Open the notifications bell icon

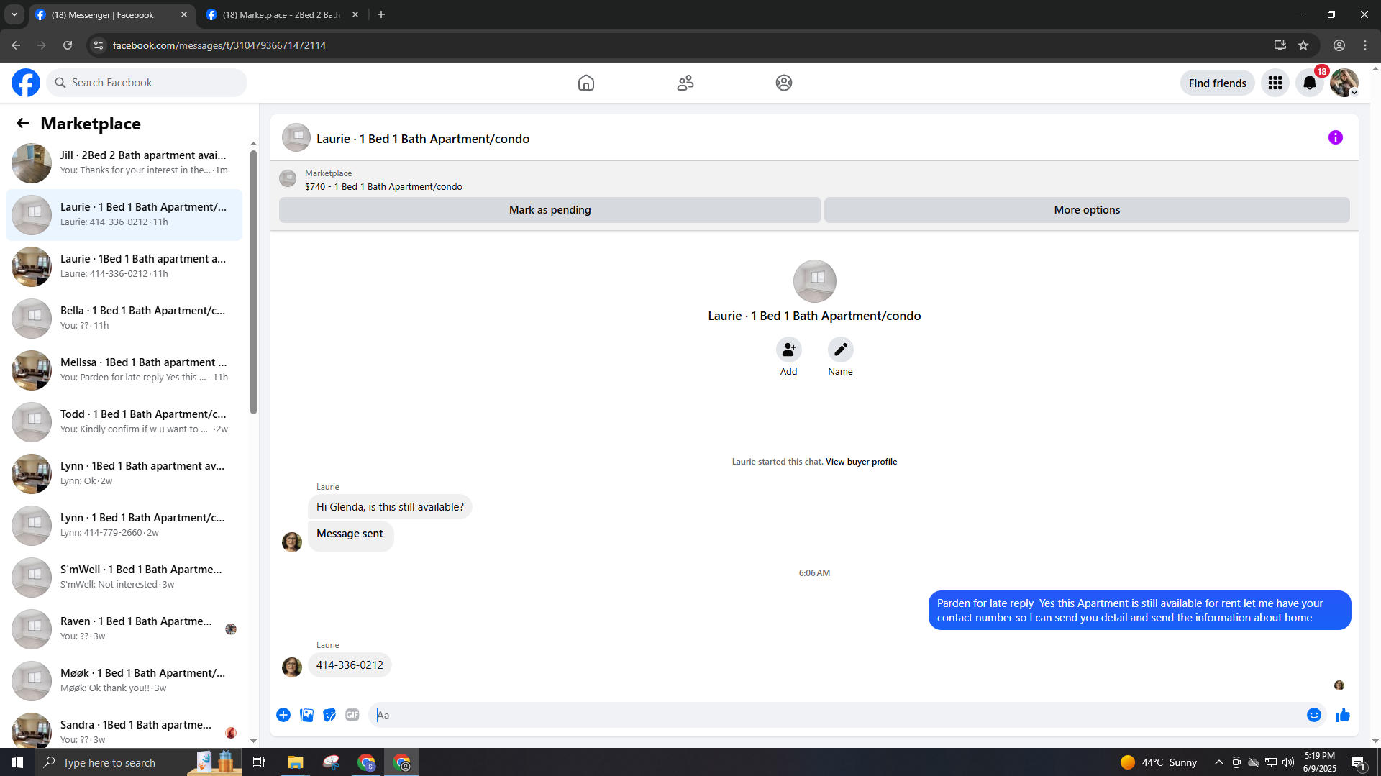(1310, 83)
